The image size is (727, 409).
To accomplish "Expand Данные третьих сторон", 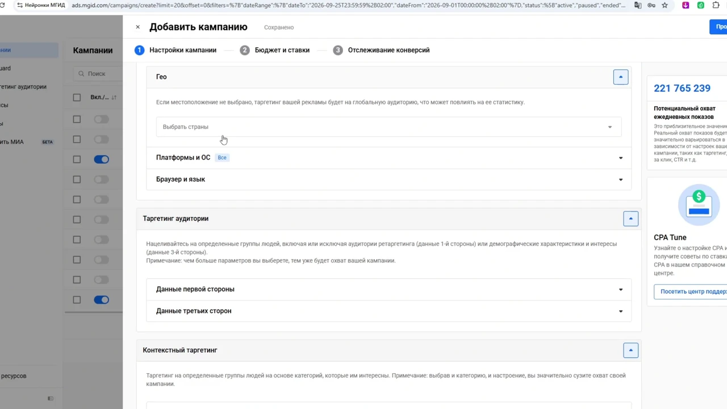I will 389,311.
